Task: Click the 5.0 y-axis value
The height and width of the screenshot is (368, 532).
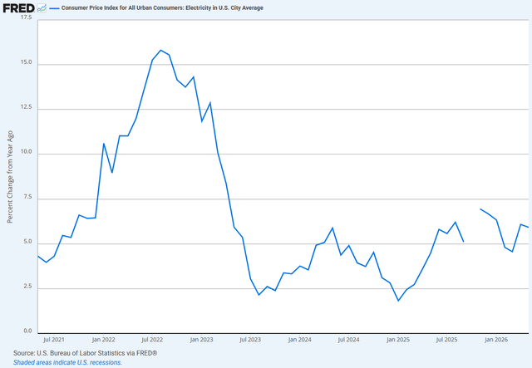Action: tap(27, 242)
